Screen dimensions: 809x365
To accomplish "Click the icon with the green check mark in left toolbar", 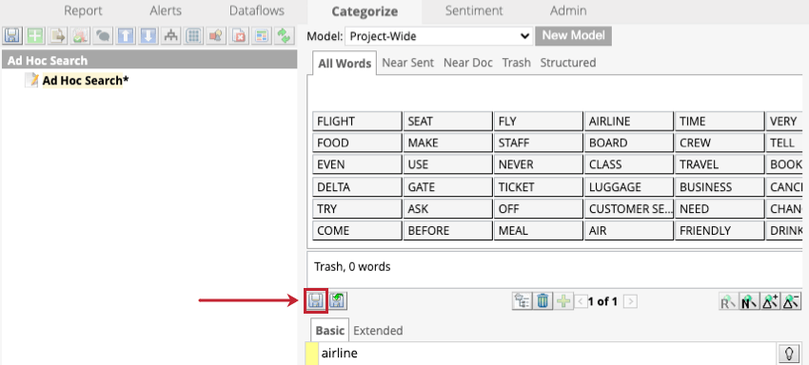I will click(x=81, y=36).
